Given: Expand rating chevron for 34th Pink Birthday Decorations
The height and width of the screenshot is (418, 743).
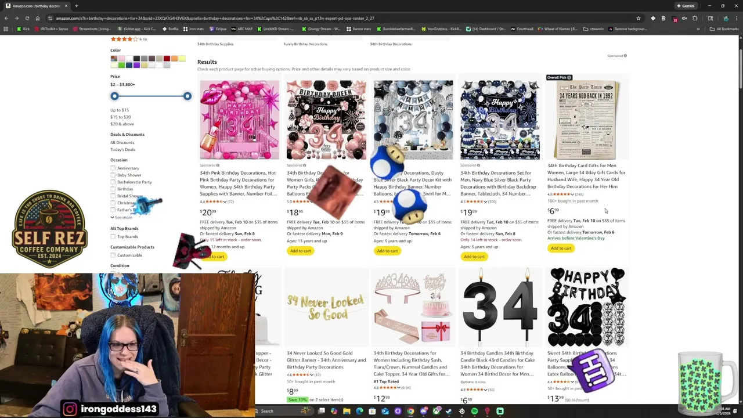Looking at the screenshot, I should pyautogui.click(x=225, y=201).
